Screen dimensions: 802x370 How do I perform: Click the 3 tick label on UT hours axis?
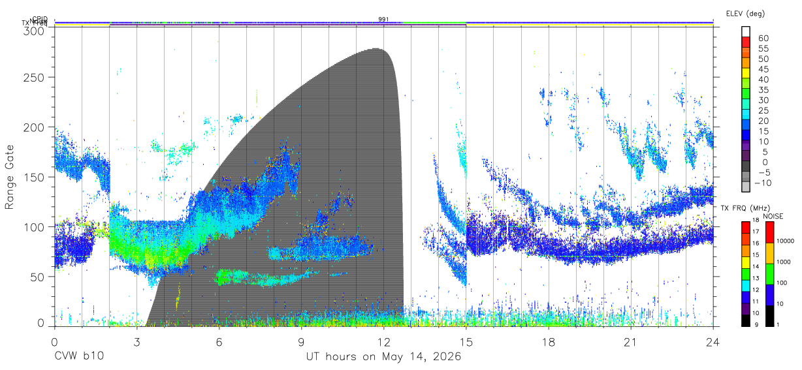click(x=136, y=341)
